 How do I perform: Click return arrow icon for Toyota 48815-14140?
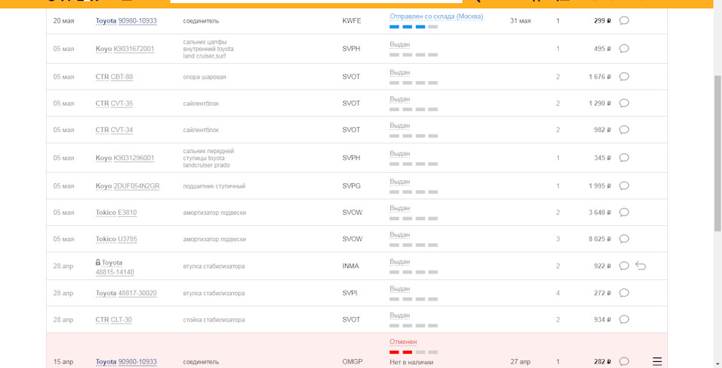[641, 265]
